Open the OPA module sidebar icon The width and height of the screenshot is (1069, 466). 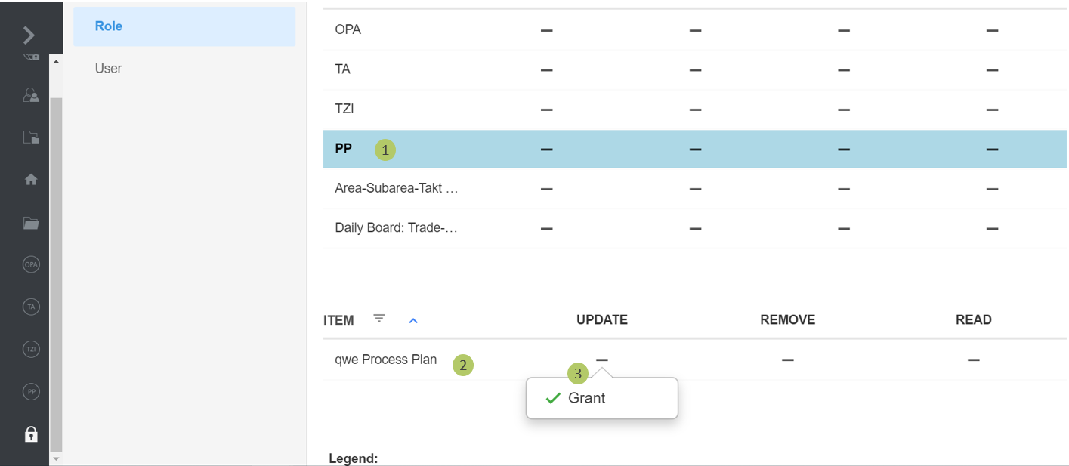click(x=31, y=264)
